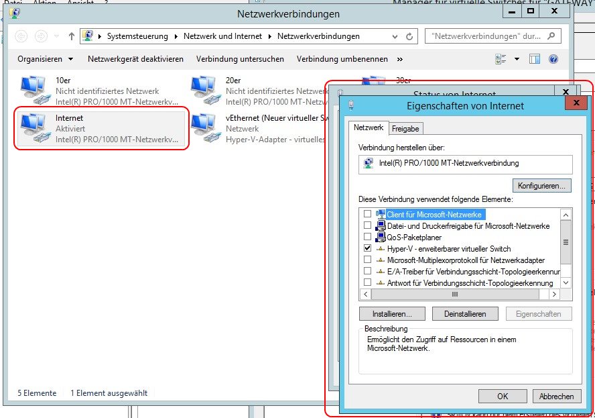
Task: Go up one folder level
Action: point(71,36)
